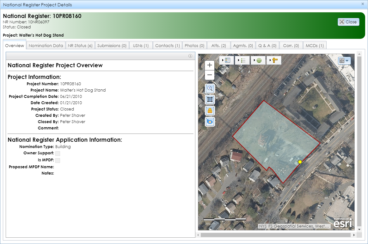The image size is (368, 244).
Task: Click the info toggle above the overview panel
Action: [x=190, y=56]
